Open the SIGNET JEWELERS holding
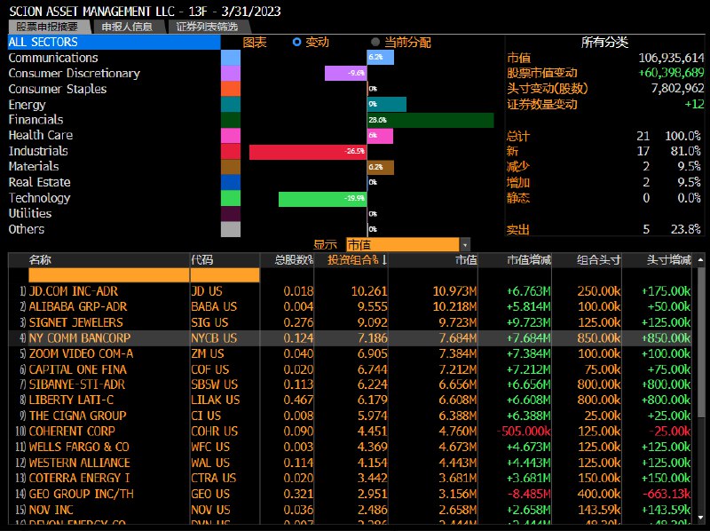The image size is (710, 531). [75, 322]
